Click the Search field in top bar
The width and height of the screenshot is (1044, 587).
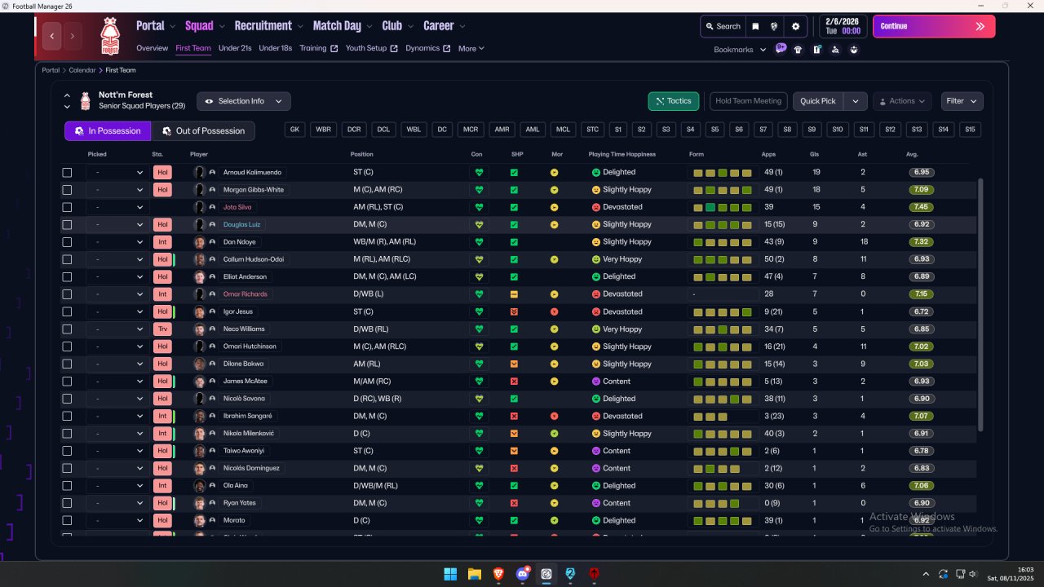pyautogui.click(x=722, y=26)
